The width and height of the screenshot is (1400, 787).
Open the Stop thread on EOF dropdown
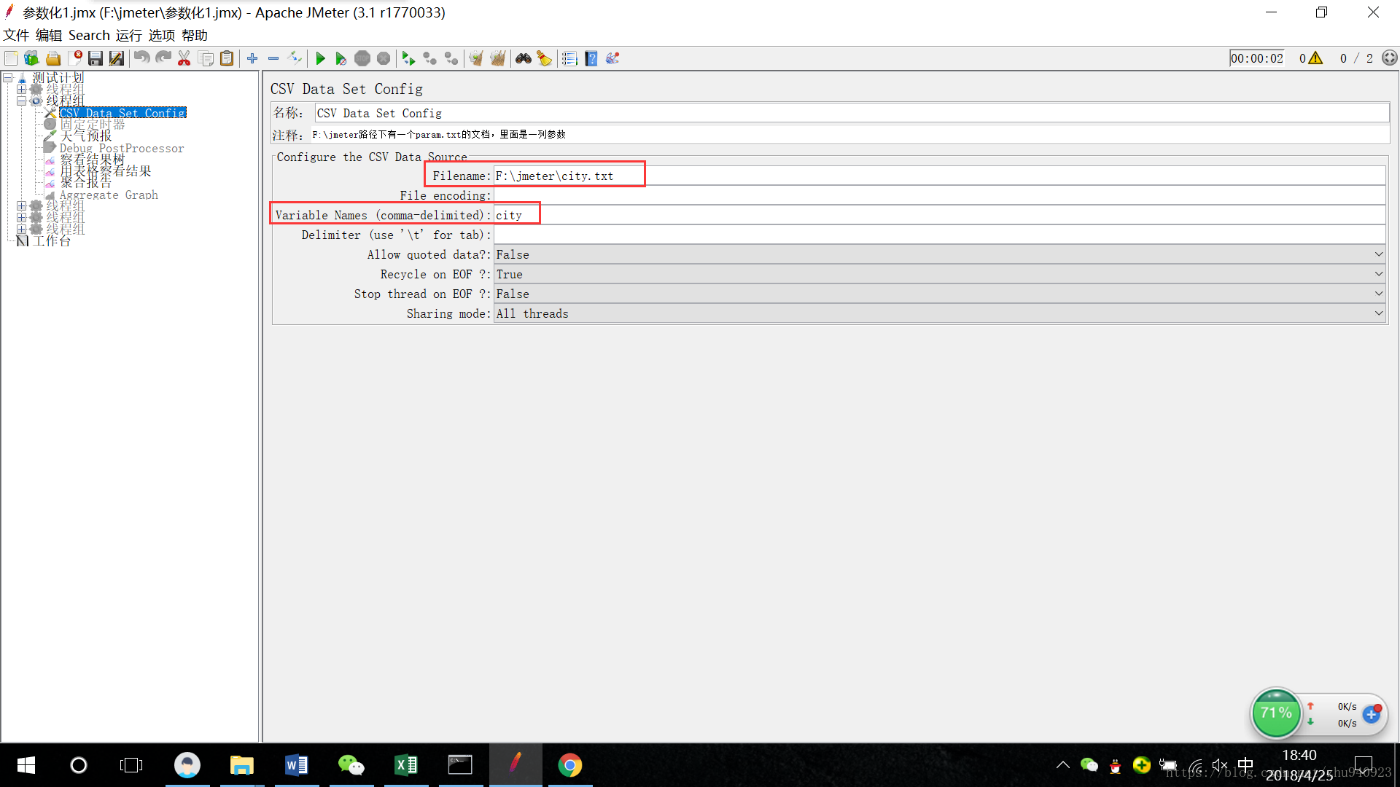tap(940, 294)
